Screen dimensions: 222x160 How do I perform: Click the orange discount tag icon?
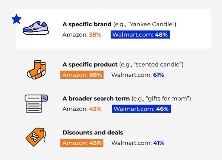coord(36,137)
